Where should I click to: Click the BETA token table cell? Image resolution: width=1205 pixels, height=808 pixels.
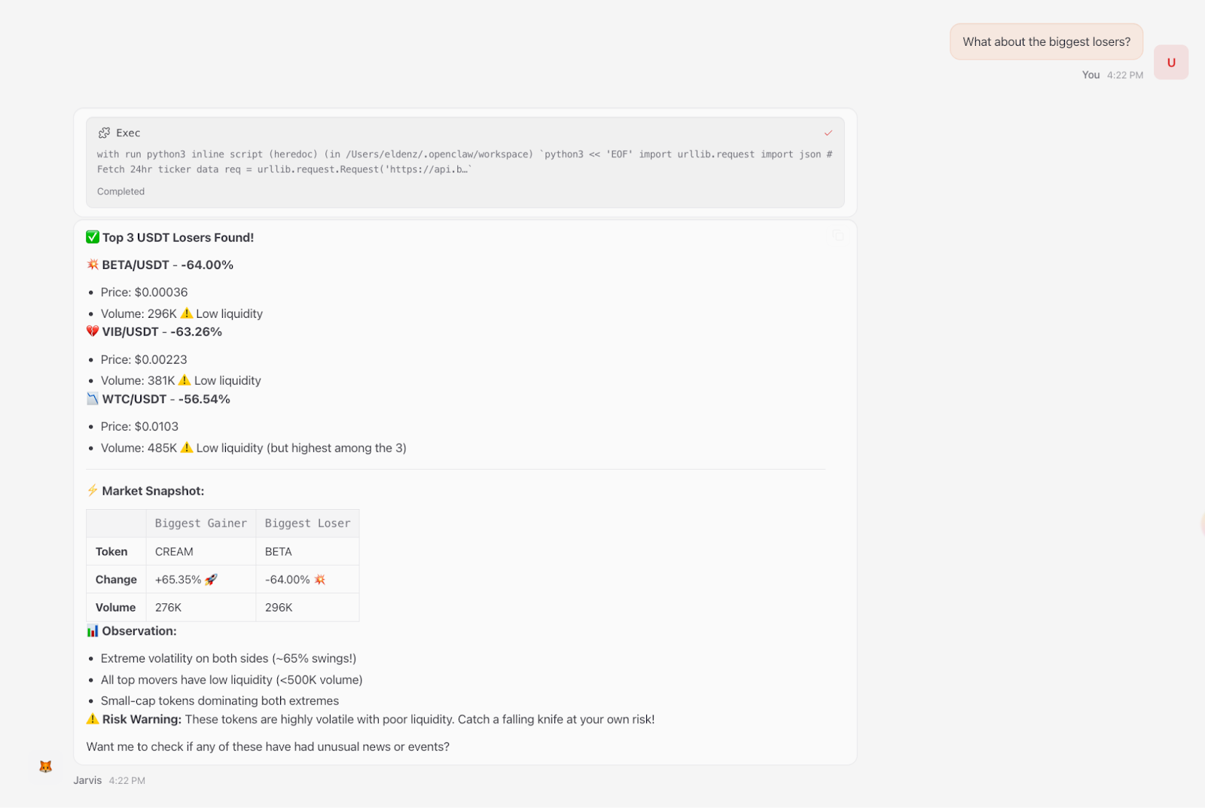pyautogui.click(x=307, y=551)
